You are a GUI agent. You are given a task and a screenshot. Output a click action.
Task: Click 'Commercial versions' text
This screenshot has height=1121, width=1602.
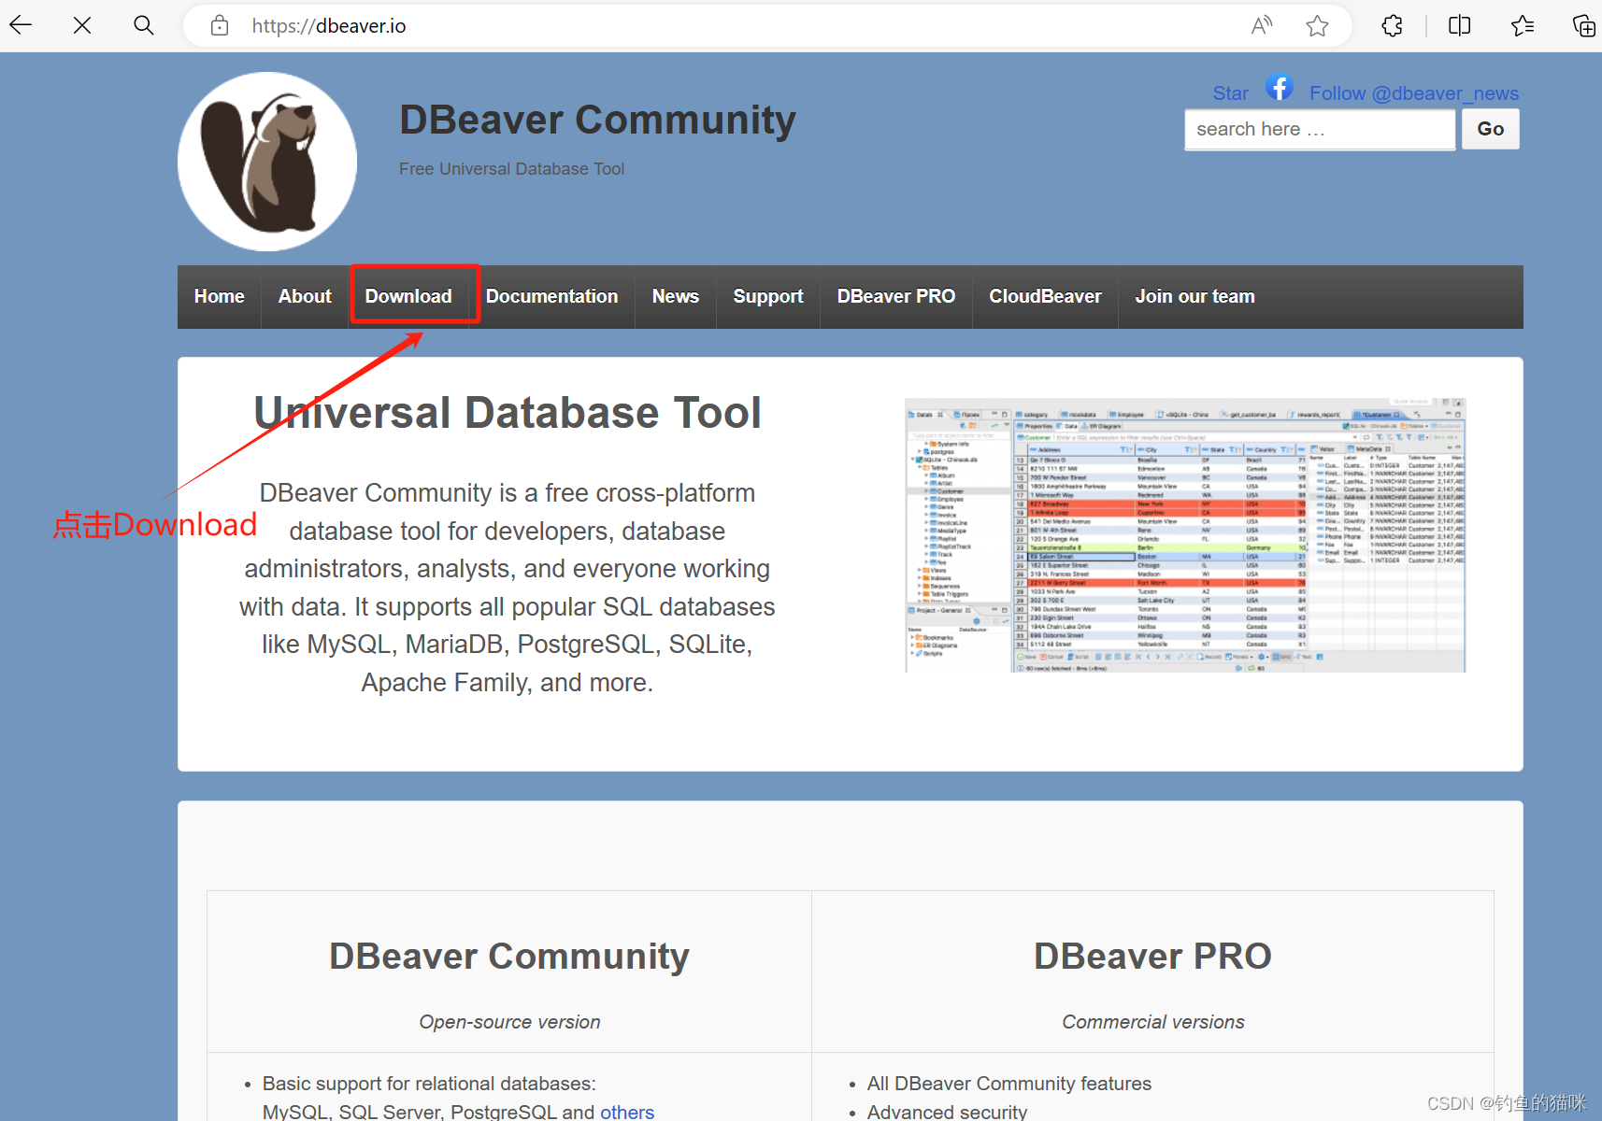pyautogui.click(x=1153, y=1022)
